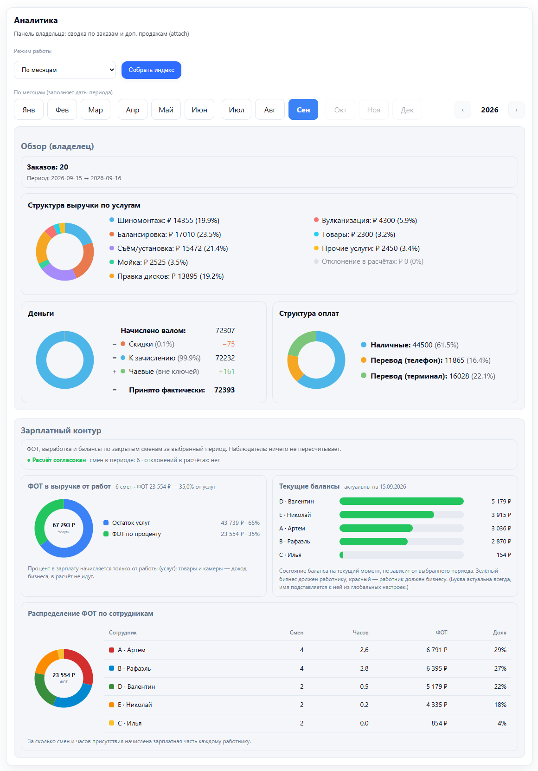Click the 'Заказов: 20' summary text
The image size is (538, 771).
pyautogui.click(x=47, y=167)
